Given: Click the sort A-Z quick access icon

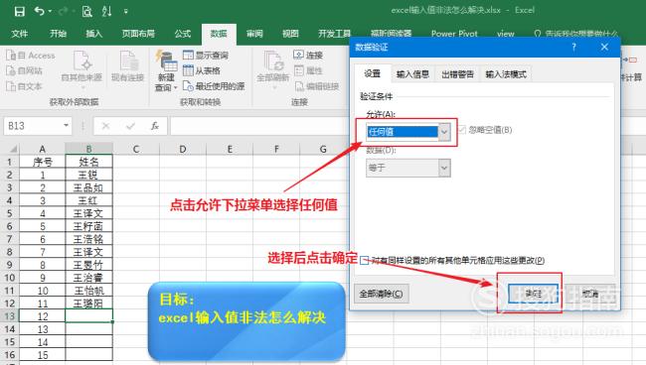Looking at the screenshot, I should (x=106, y=11).
